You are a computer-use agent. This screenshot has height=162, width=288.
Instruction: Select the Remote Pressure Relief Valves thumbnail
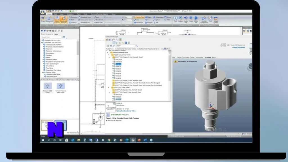click(61, 88)
